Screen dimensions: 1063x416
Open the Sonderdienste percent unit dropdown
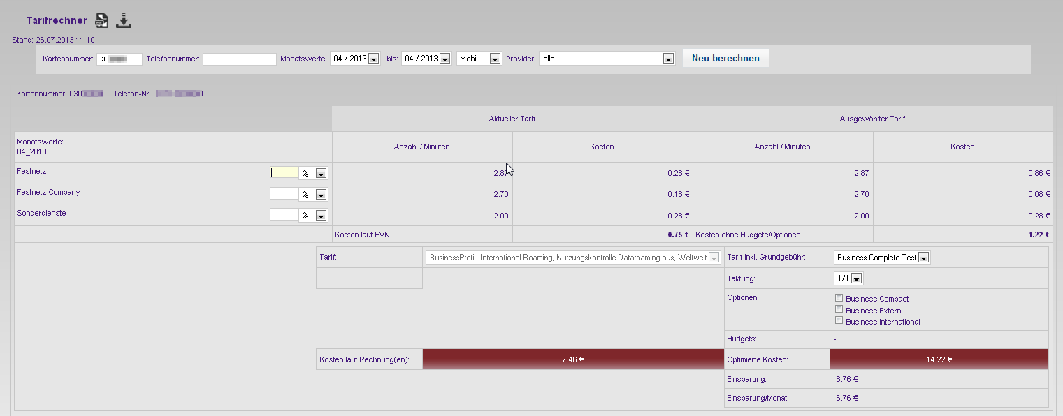[x=321, y=216]
